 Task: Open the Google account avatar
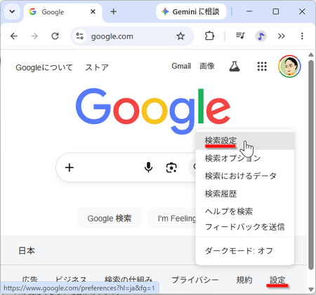(289, 67)
